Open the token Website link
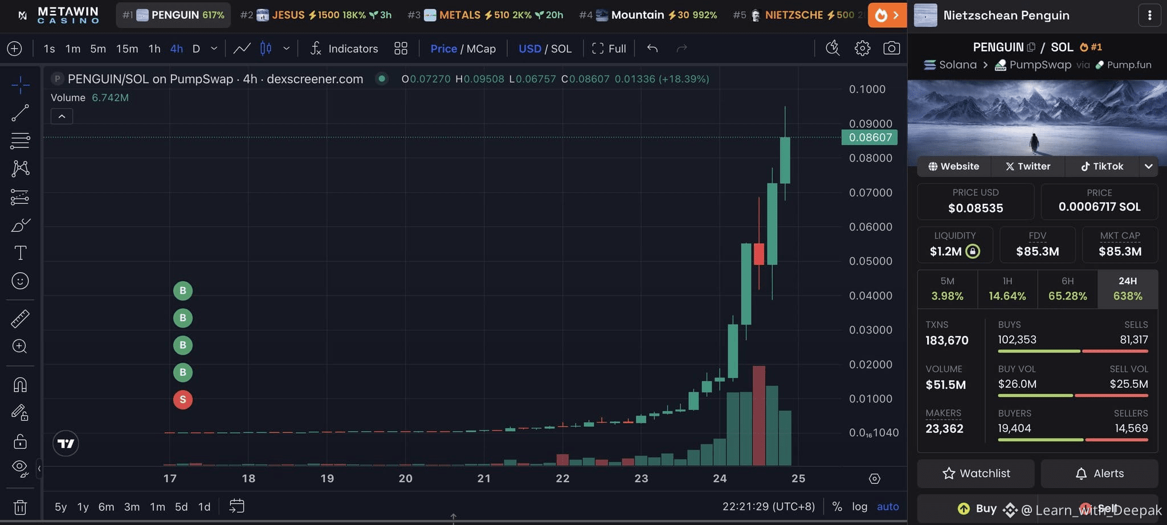Viewport: 1167px width, 525px height. (x=953, y=166)
